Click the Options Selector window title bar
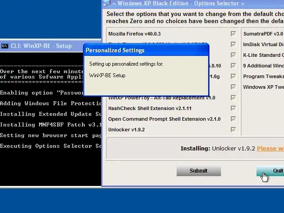The width and height of the screenshot is (284, 213). coord(193,3)
